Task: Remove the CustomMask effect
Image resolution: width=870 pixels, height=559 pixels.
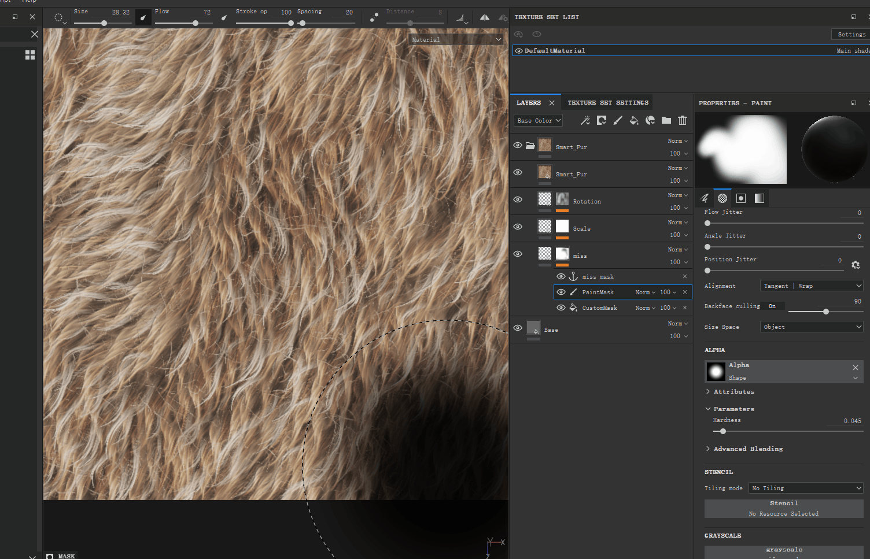Action: click(685, 308)
